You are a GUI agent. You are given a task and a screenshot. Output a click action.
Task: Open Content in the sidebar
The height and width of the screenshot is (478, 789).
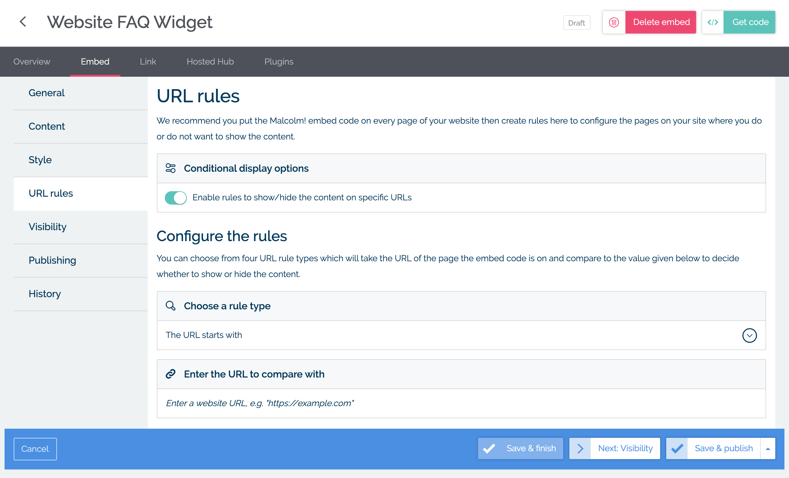(x=81, y=127)
